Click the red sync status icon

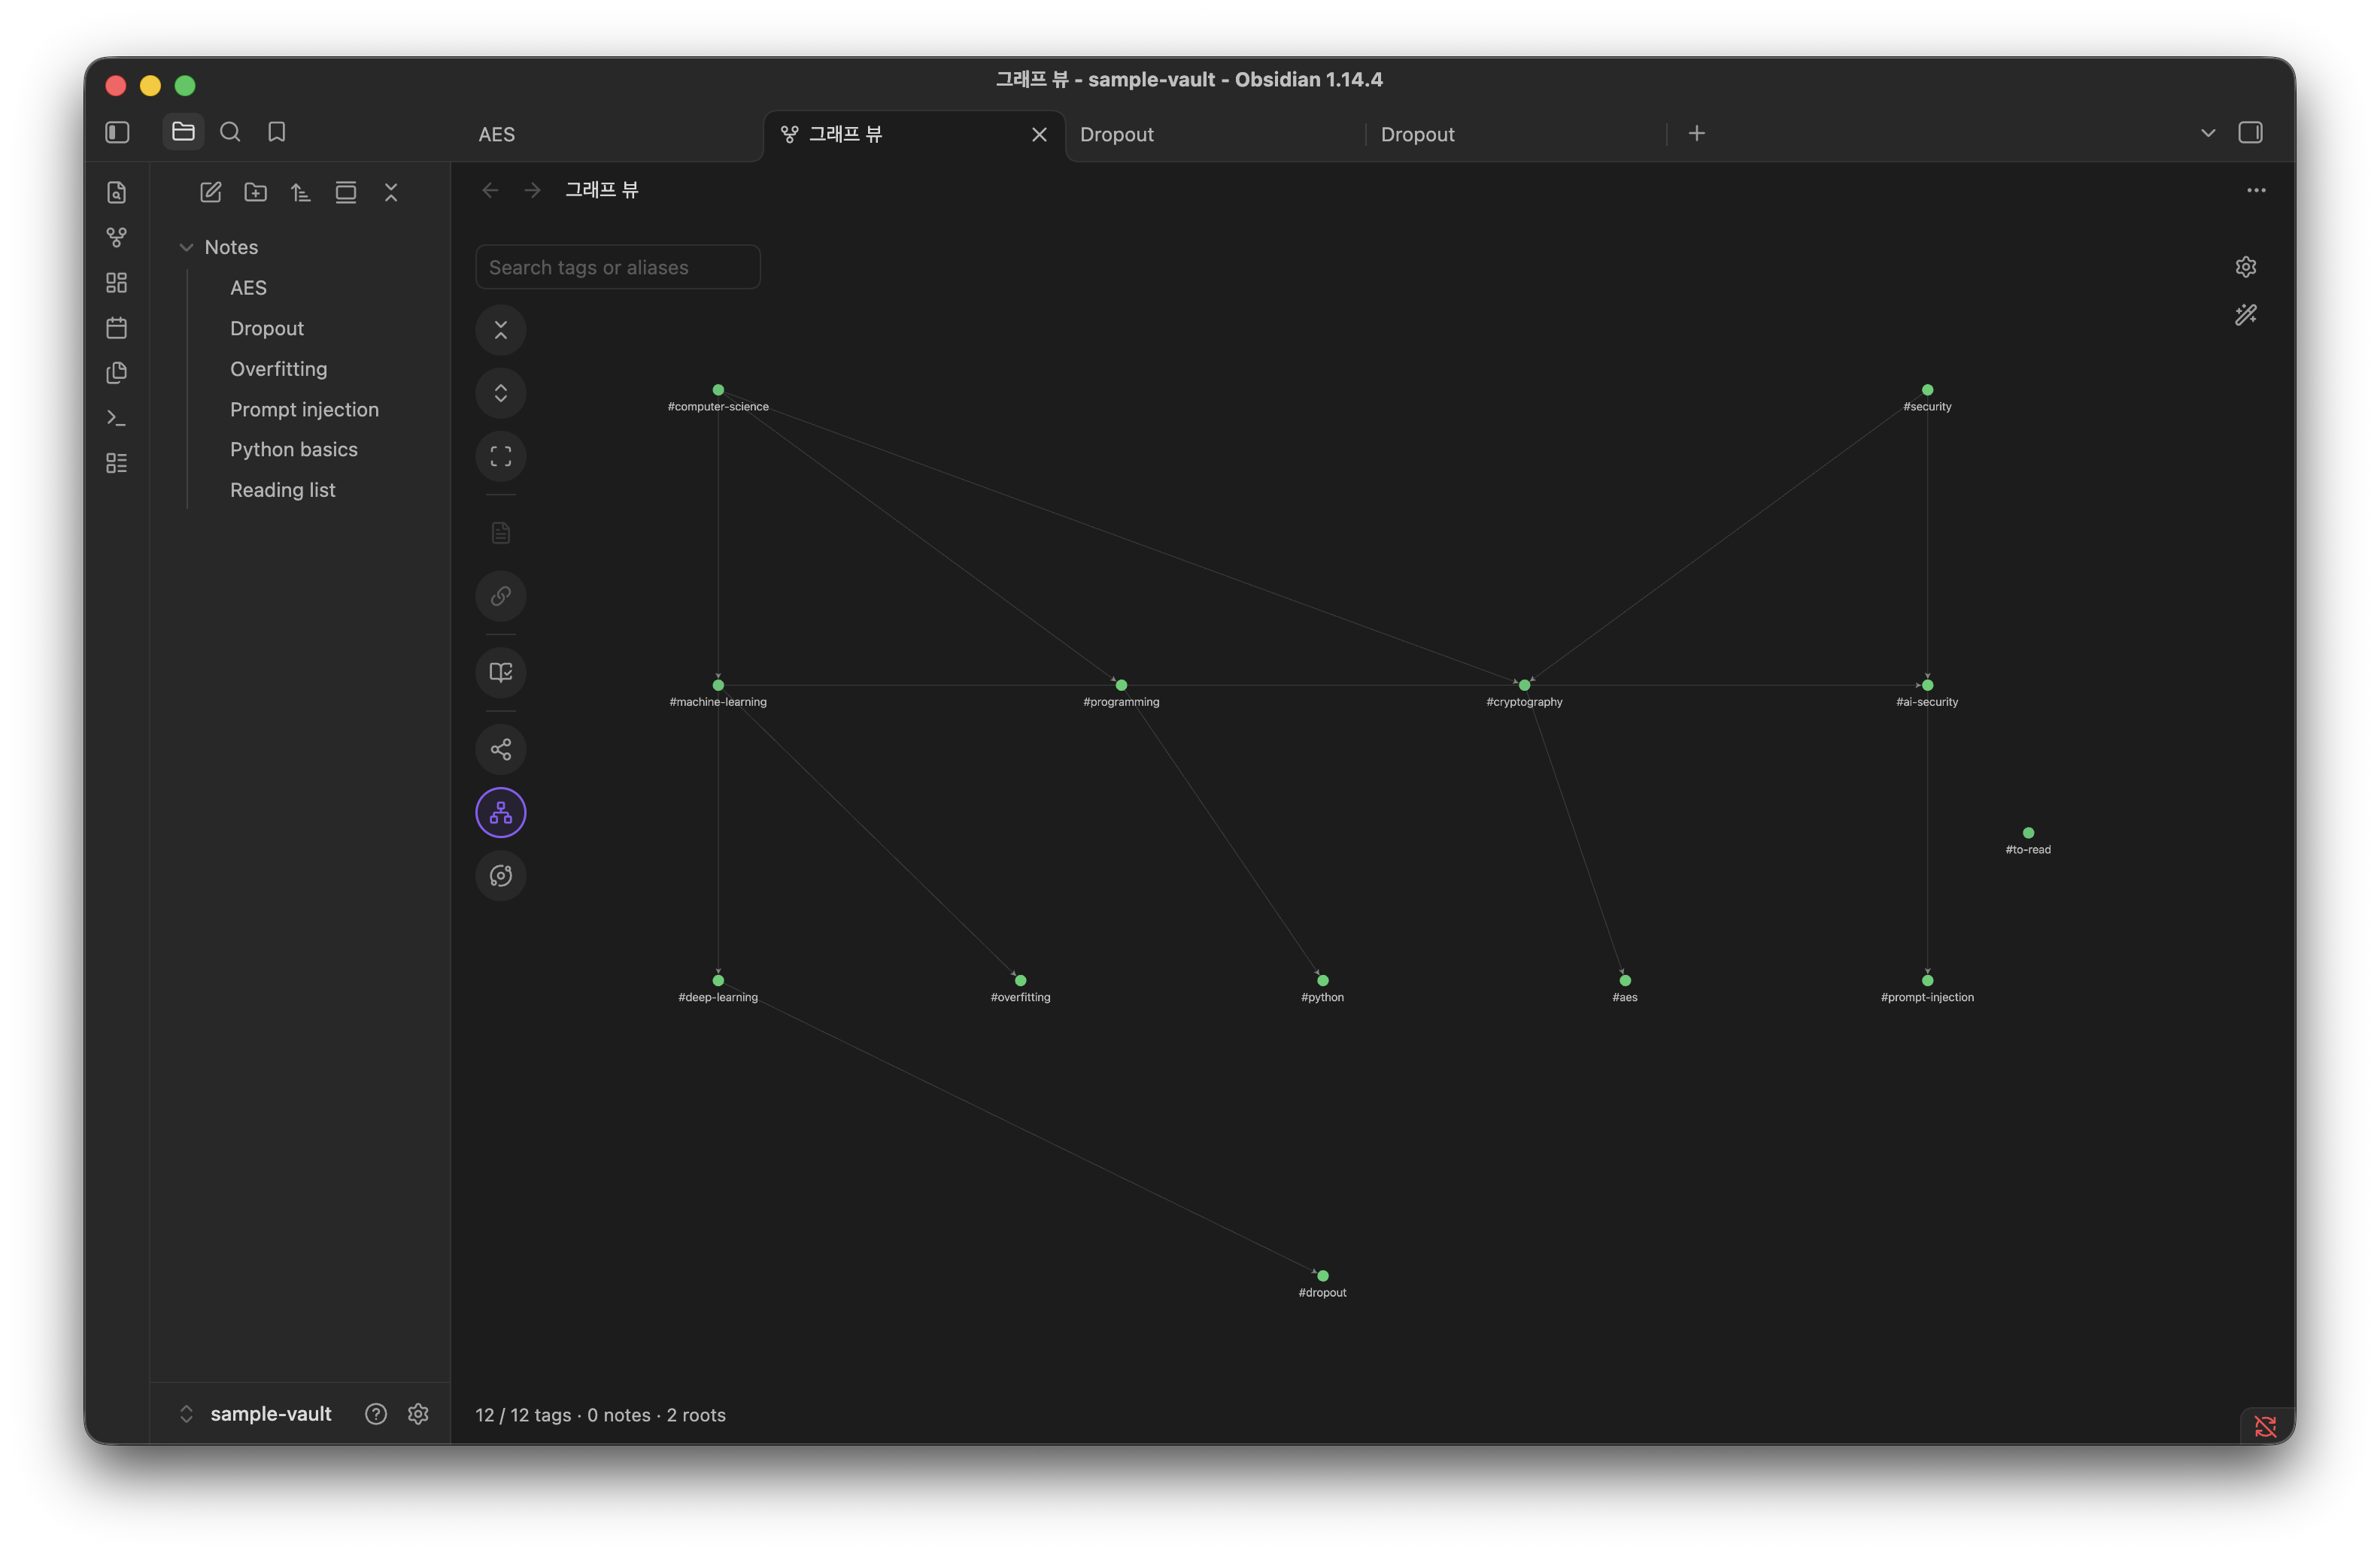[x=2265, y=1426]
